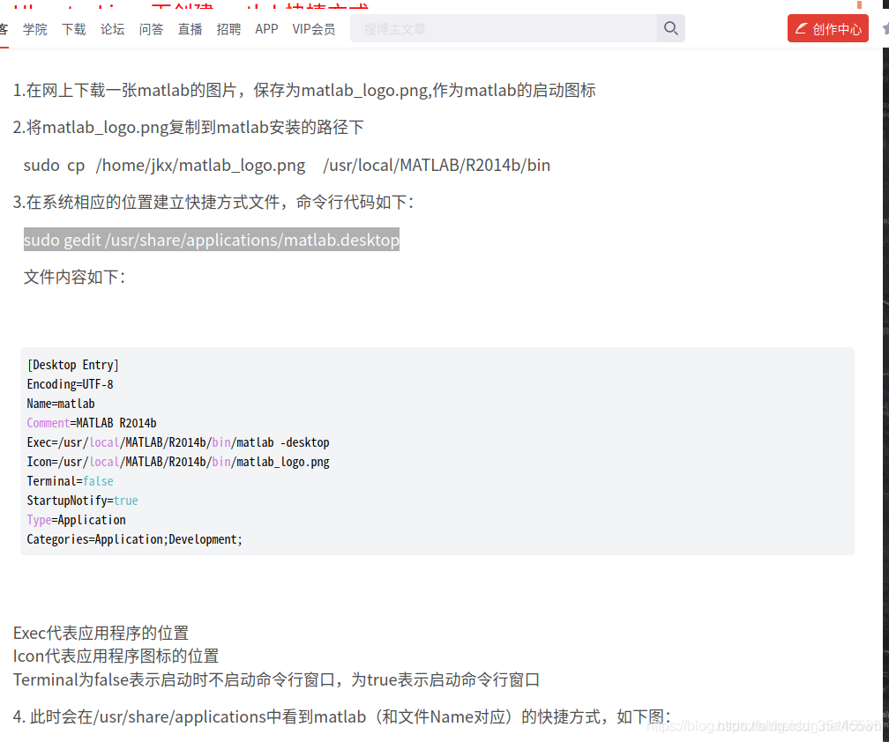Image resolution: width=889 pixels, height=742 pixels.
Task: Open the 问答 nav item
Action: pyautogui.click(x=151, y=29)
